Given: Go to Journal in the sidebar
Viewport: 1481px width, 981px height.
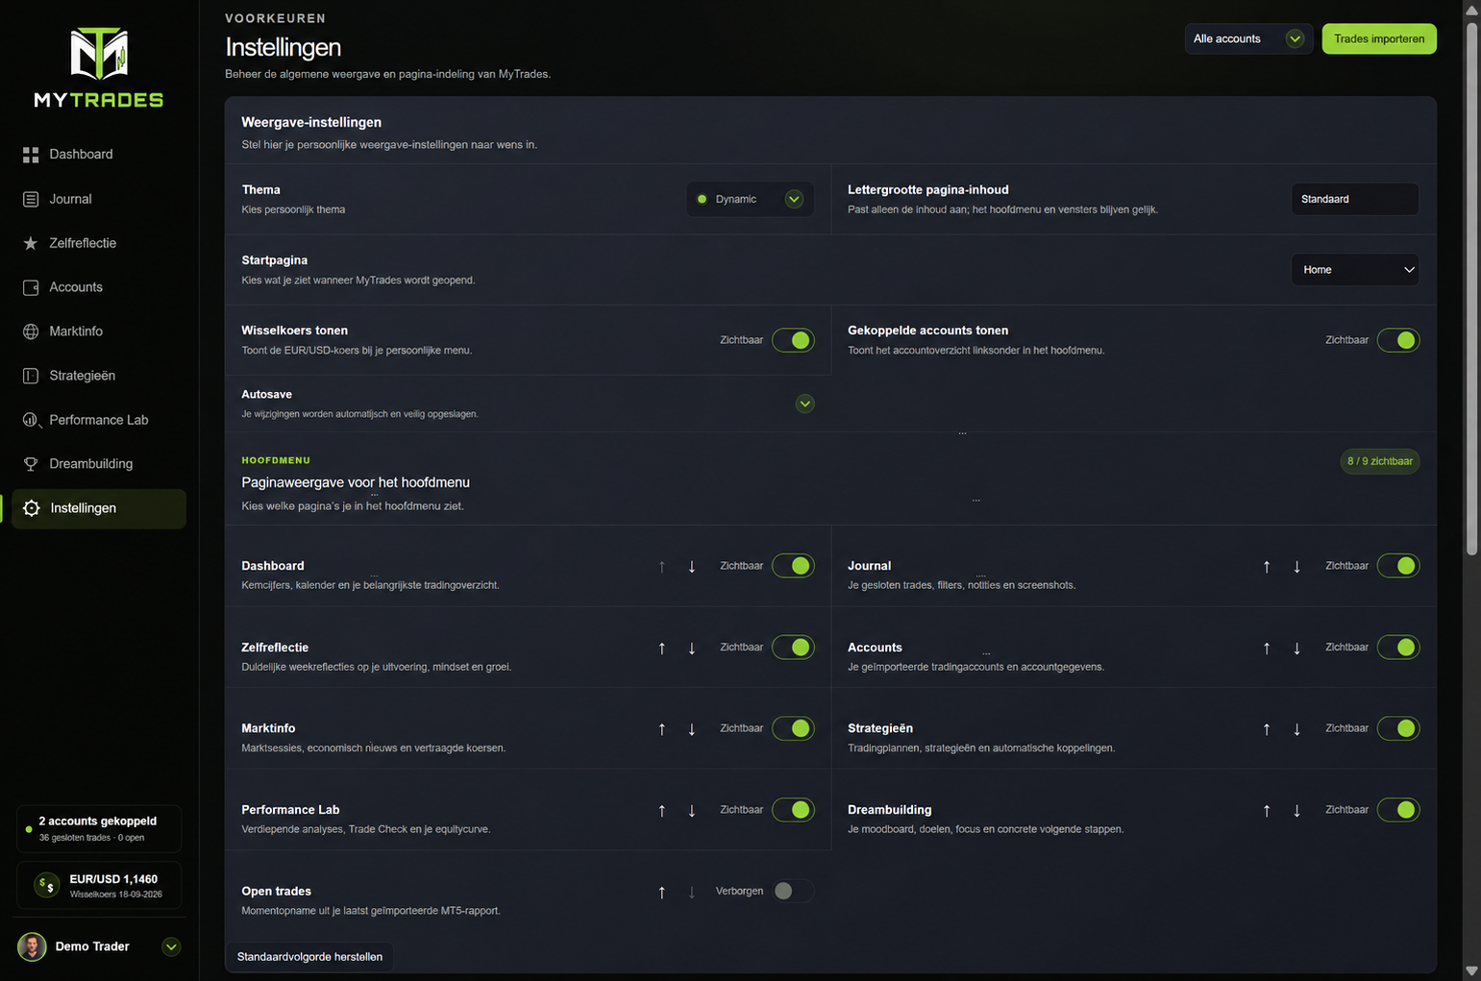Looking at the screenshot, I should pos(99,199).
